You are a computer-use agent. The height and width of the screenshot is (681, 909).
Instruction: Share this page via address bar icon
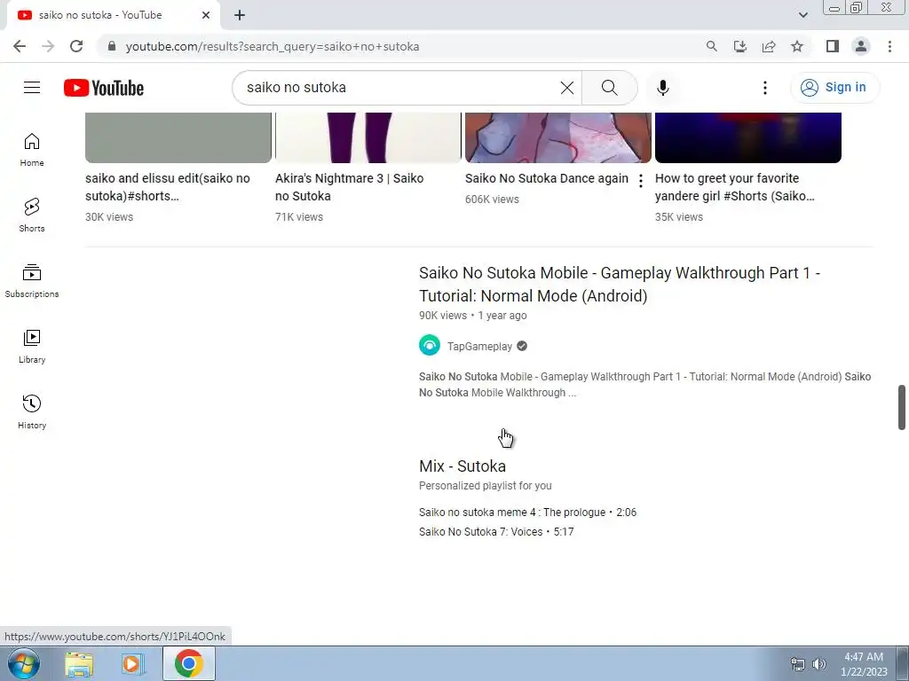coord(769,46)
